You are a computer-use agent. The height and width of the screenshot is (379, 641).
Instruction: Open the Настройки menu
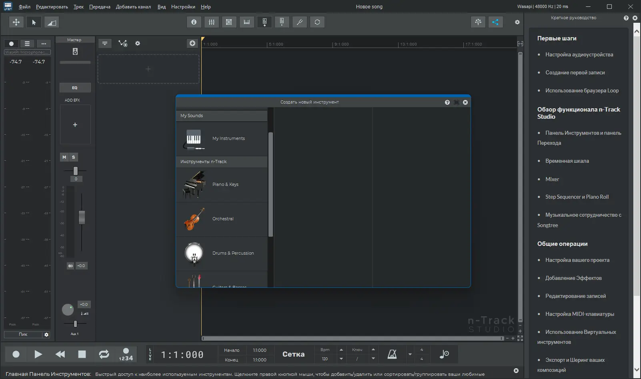[183, 7]
